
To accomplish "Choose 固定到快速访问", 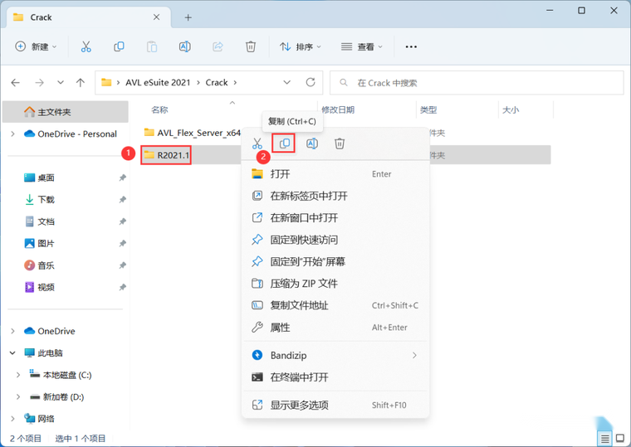I will pos(335,240).
